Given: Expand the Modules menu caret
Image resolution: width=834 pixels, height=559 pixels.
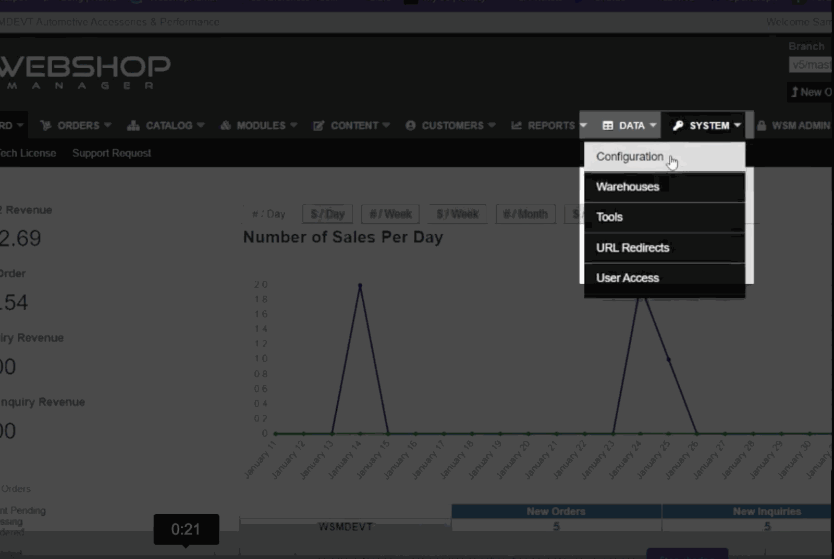Looking at the screenshot, I should 293,125.
